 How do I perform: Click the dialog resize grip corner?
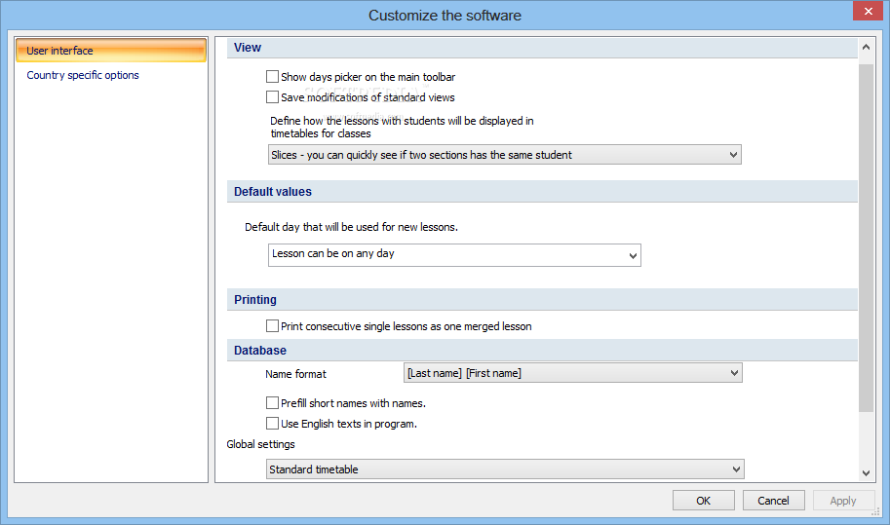coord(875,512)
